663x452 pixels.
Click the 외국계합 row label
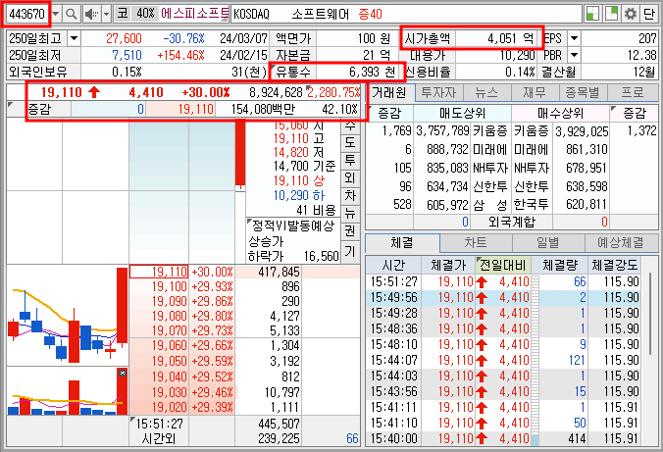point(512,222)
